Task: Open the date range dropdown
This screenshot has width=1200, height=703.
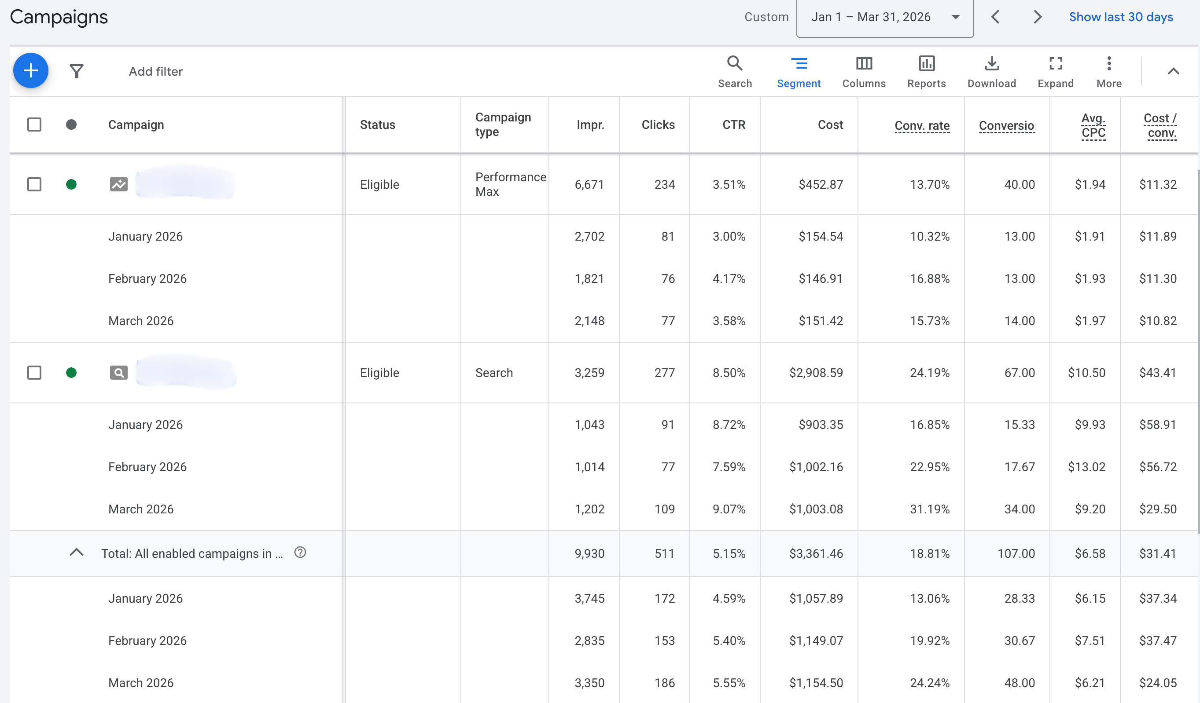Action: click(885, 17)
